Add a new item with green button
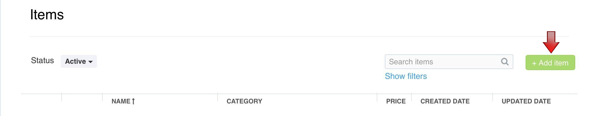Screen dimensions: 598x116 tap(550, 63)
